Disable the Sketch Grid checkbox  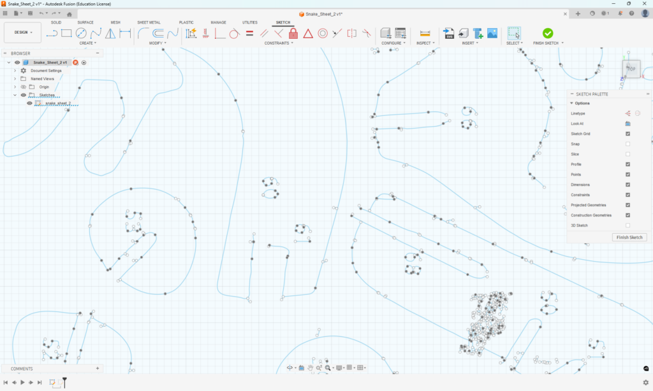pos(627,133)
